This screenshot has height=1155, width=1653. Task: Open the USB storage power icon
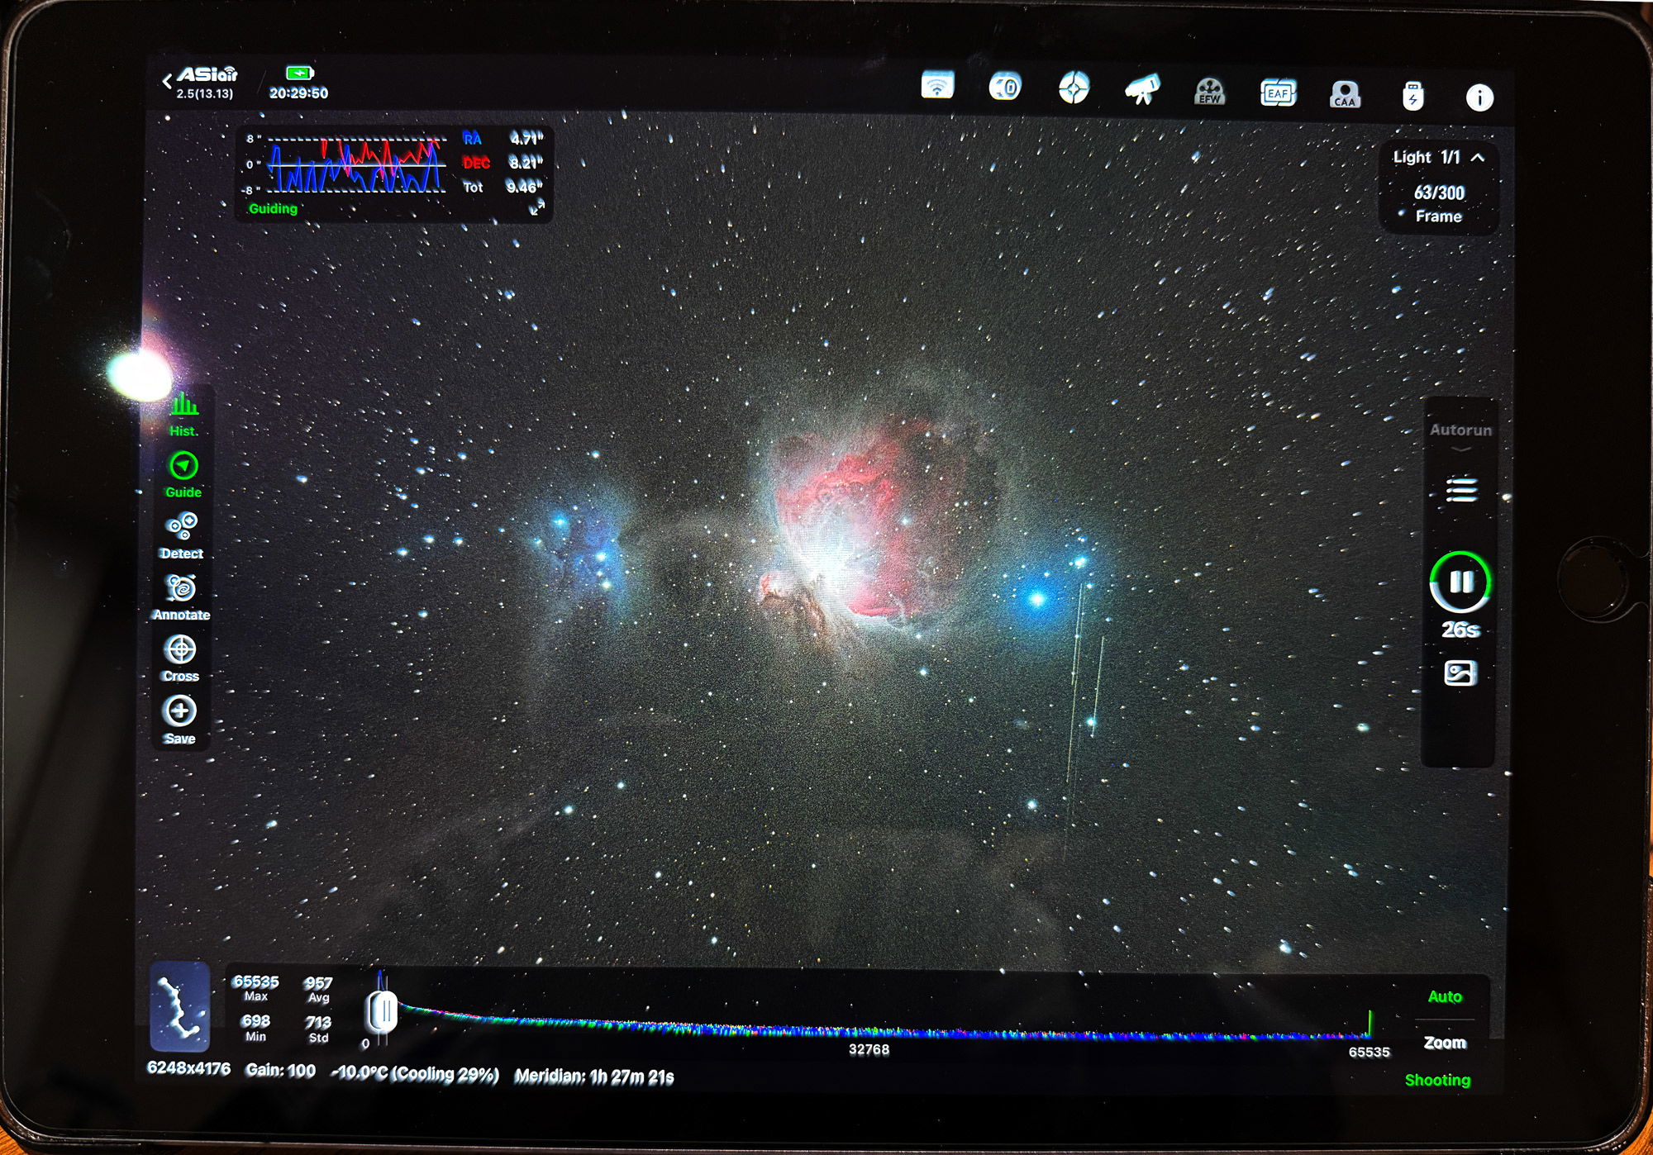[x=1412, y=96]
